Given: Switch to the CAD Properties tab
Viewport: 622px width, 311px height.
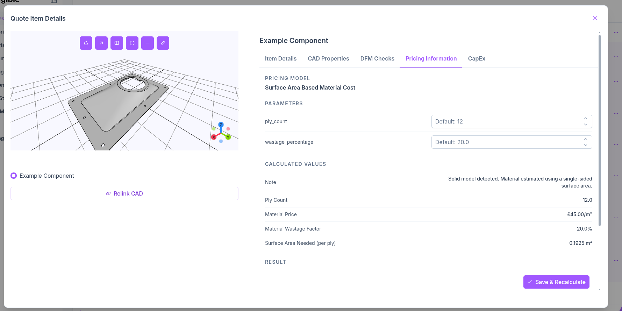Looking at the screenshot, I should [328, 58].
